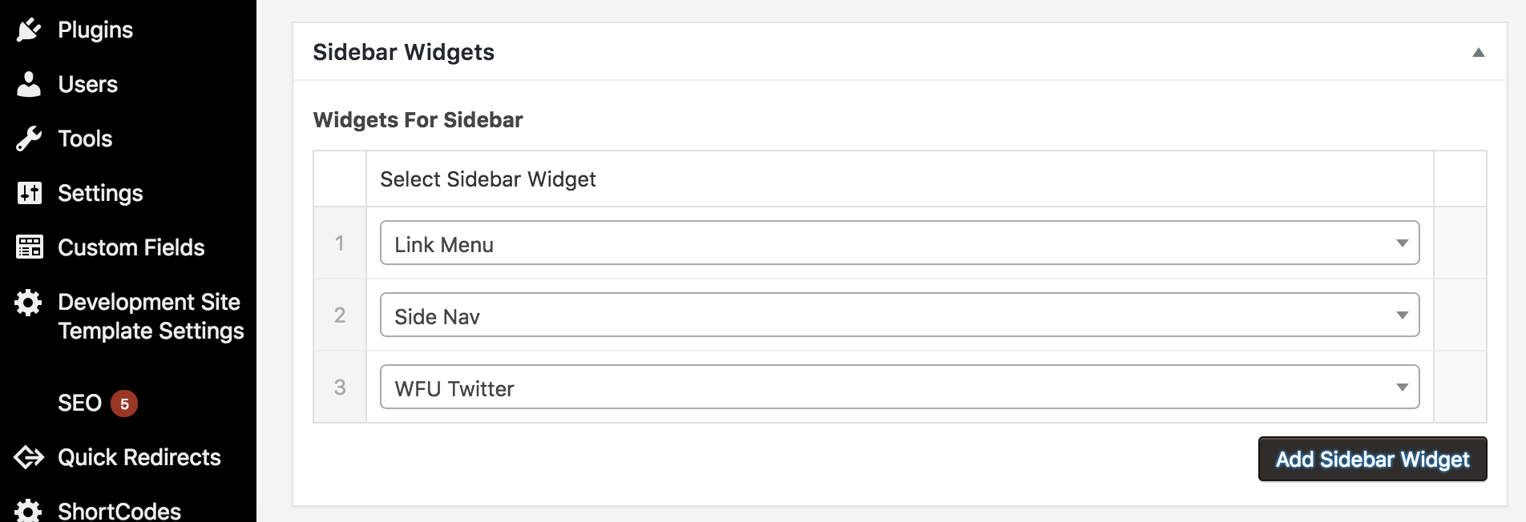Go to Custom Fields menu item
Viewport: 1526px width, 522px height.
coord(131,247)
